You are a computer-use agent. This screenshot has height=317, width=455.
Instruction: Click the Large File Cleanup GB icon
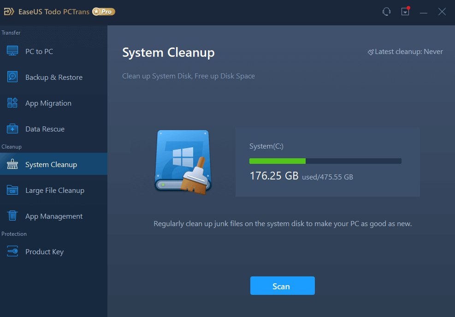pyautogui.click(x=12, y=190)
